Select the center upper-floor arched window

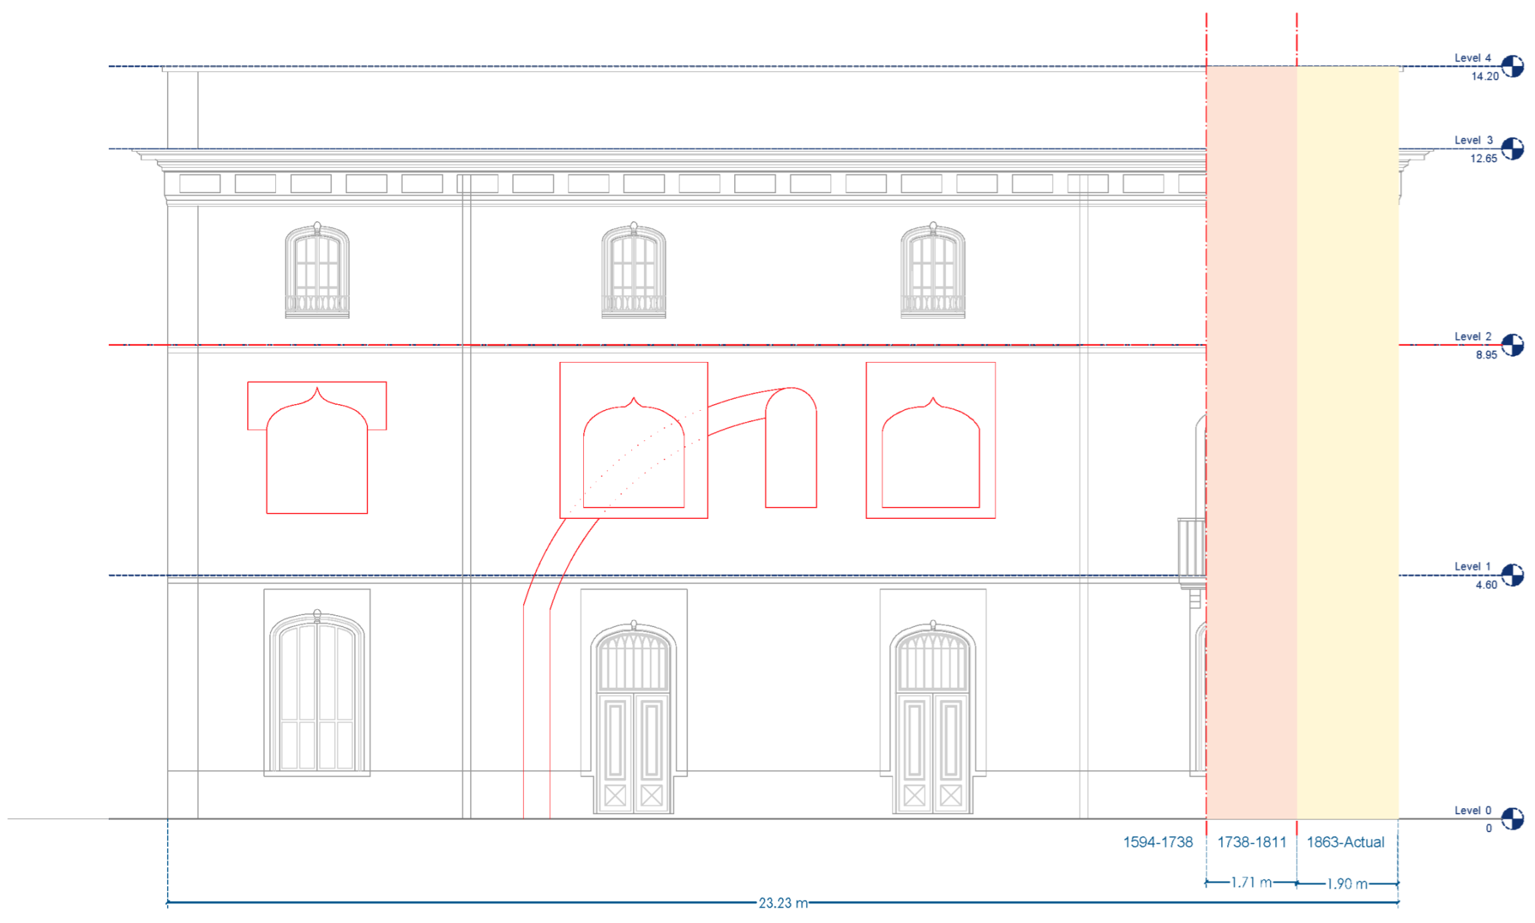tap(633, 270)
